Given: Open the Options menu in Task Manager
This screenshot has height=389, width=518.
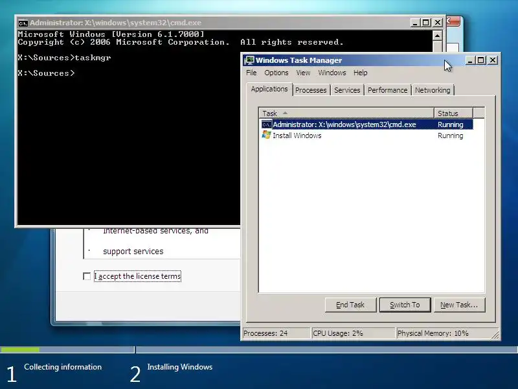Looking at the screenshot, I should pos(276,73).
